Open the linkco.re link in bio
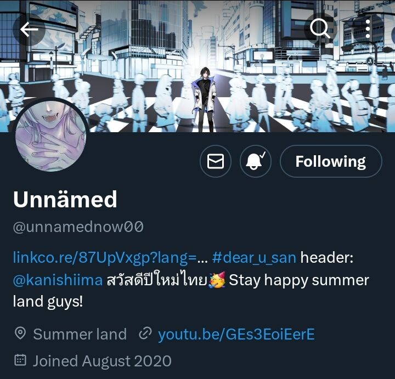The width and height of the screenshot is (395, 379). pos(110,258)
